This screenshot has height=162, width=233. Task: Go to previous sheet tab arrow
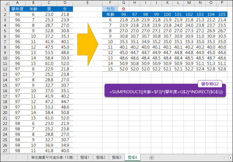(x=8, y=157)
